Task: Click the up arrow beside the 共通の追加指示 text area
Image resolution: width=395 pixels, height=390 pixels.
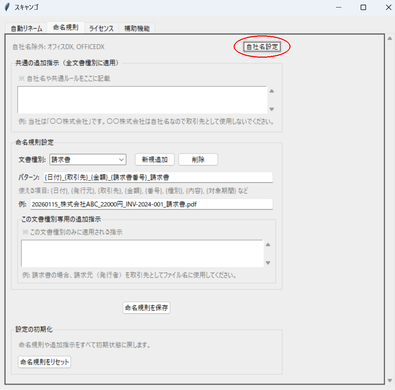Action: click(x=272, y=91)
